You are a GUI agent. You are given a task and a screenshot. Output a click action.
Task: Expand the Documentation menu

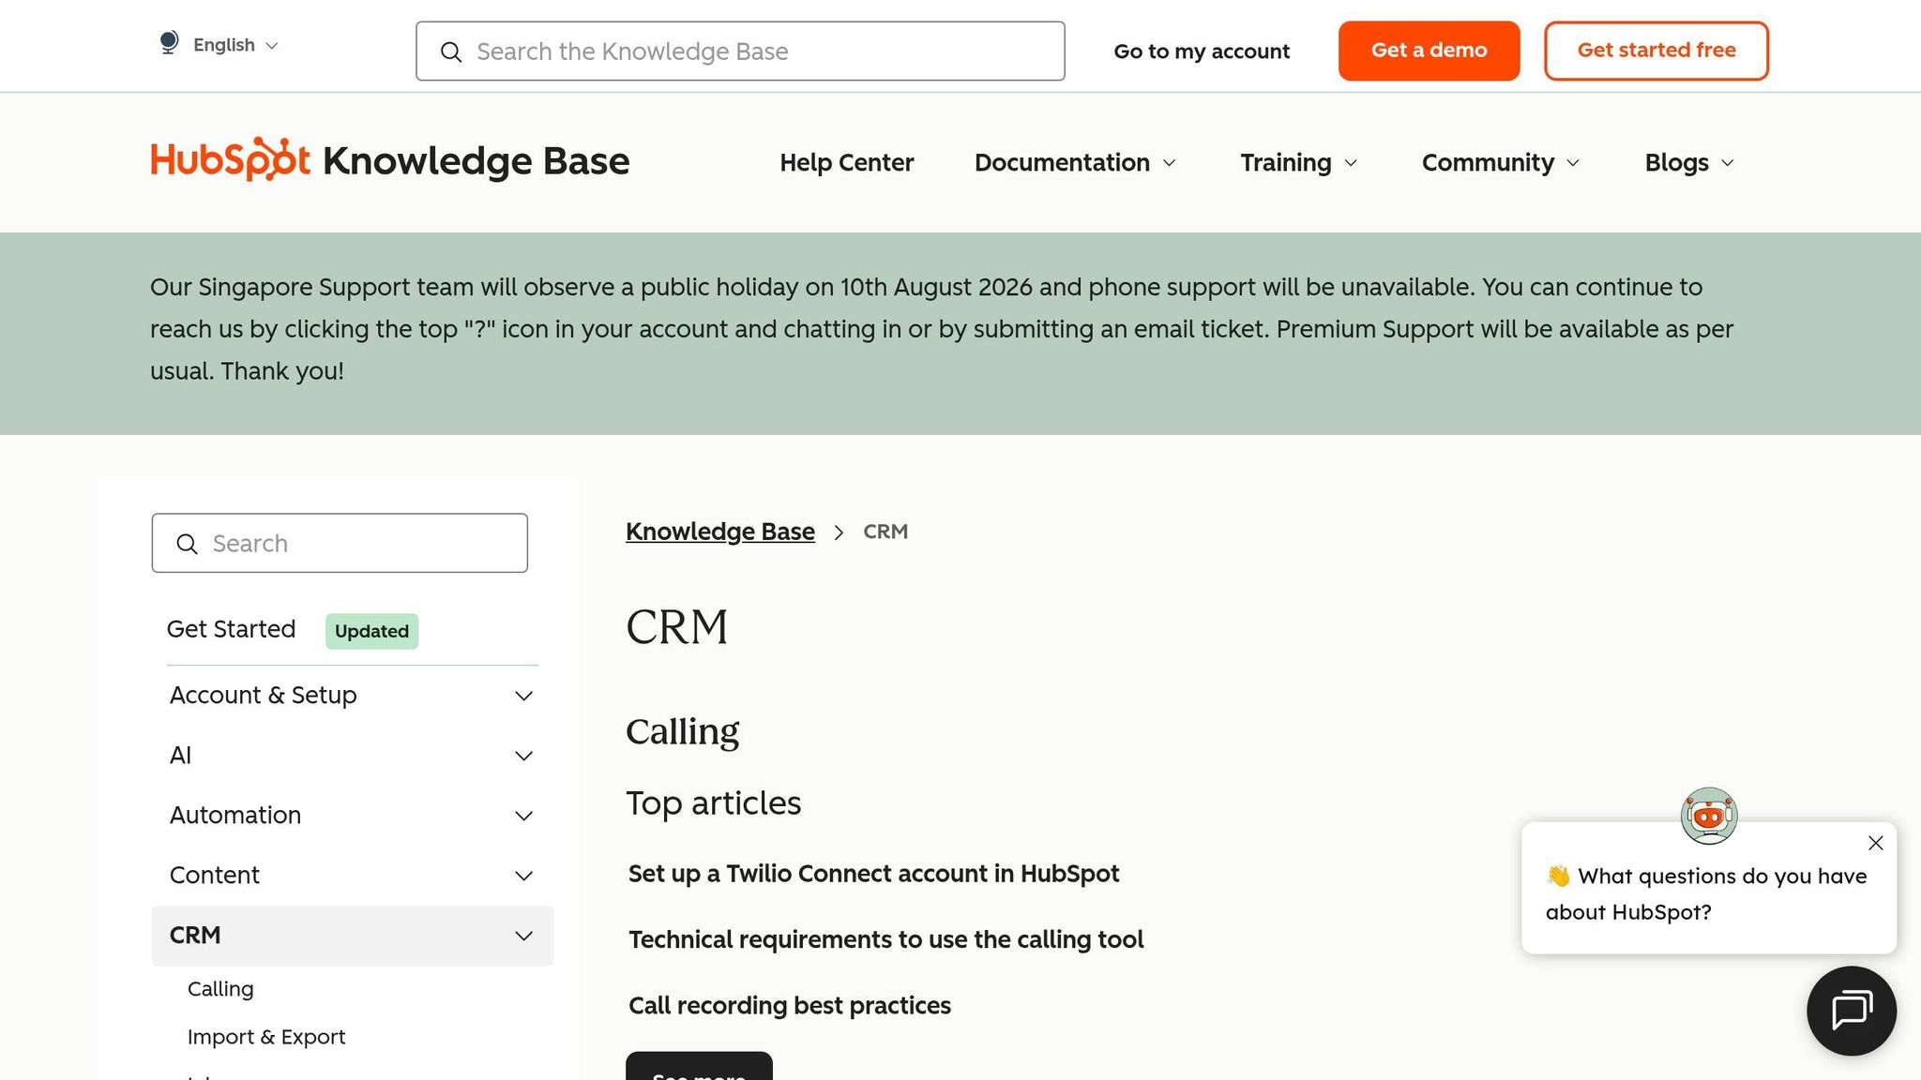click(1075, 162)
